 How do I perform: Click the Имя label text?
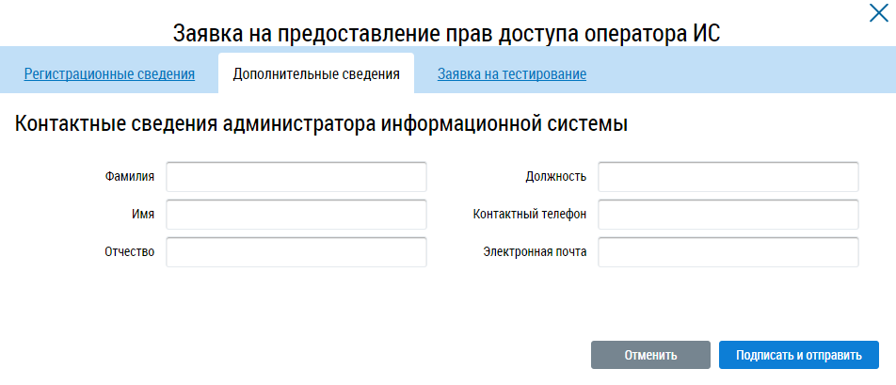(x=143, y=215)
